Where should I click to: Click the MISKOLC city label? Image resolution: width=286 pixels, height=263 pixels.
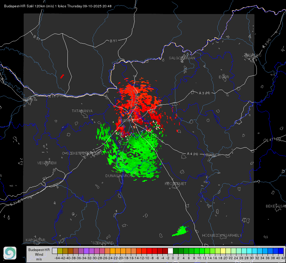point(253,55)
